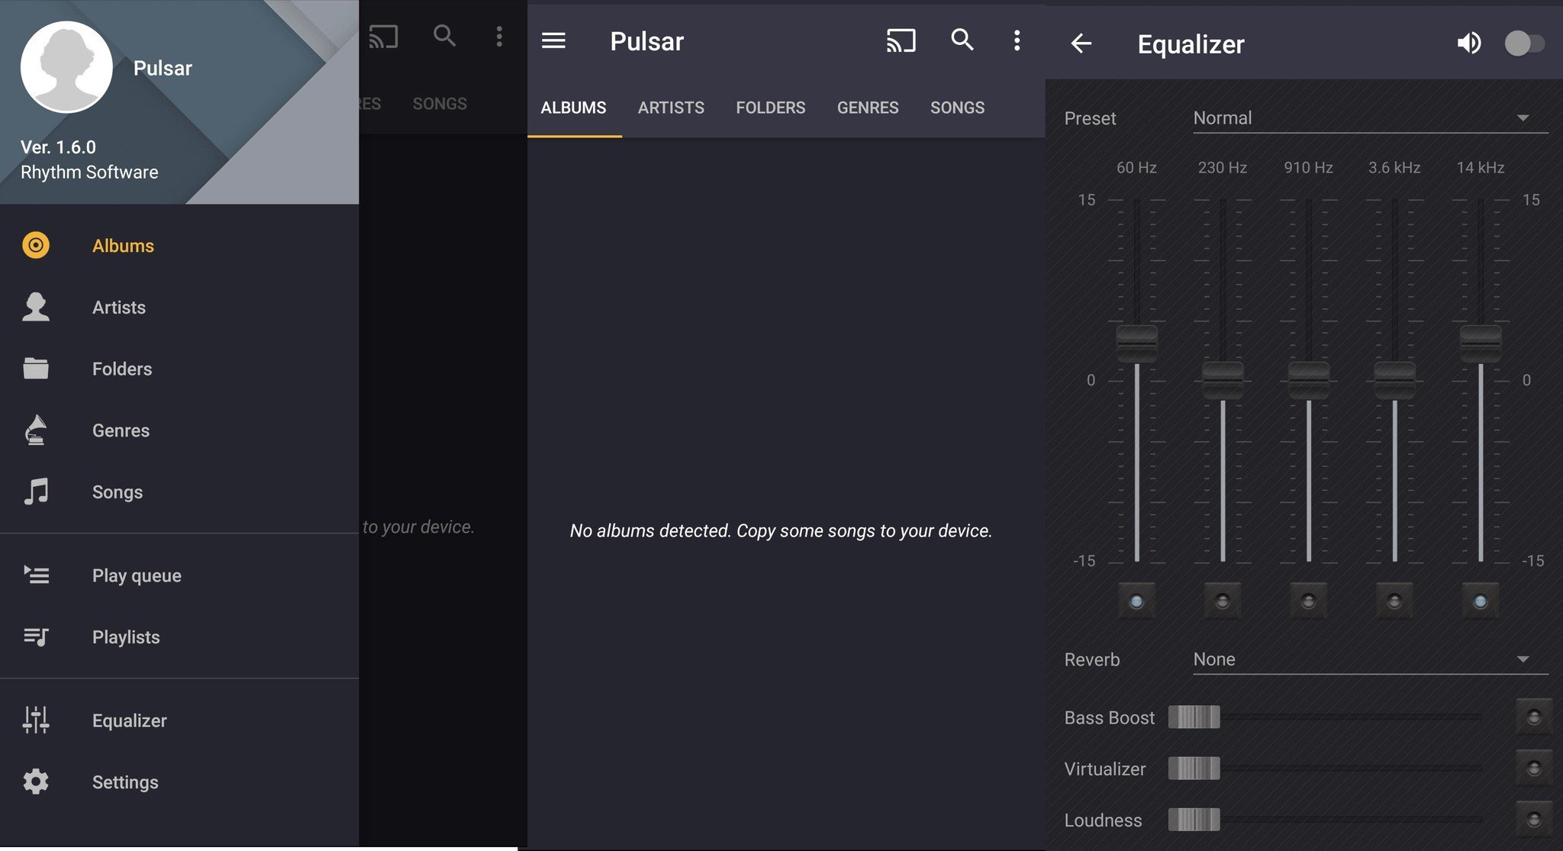Switch to the ARTISTS tab
The width and height of the screenshot is (1563, 851).
pos(671,108)
